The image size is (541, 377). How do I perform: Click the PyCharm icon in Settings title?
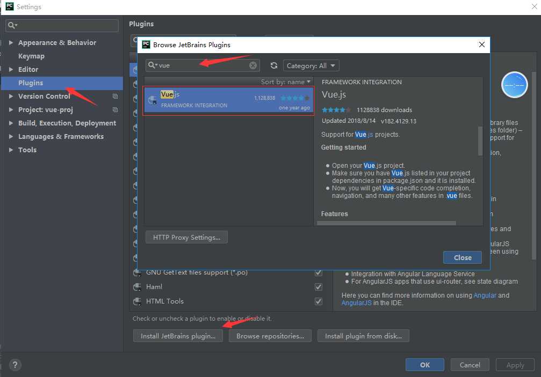10,6
